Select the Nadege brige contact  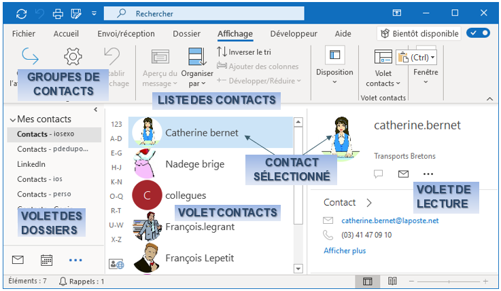(211, 164)
